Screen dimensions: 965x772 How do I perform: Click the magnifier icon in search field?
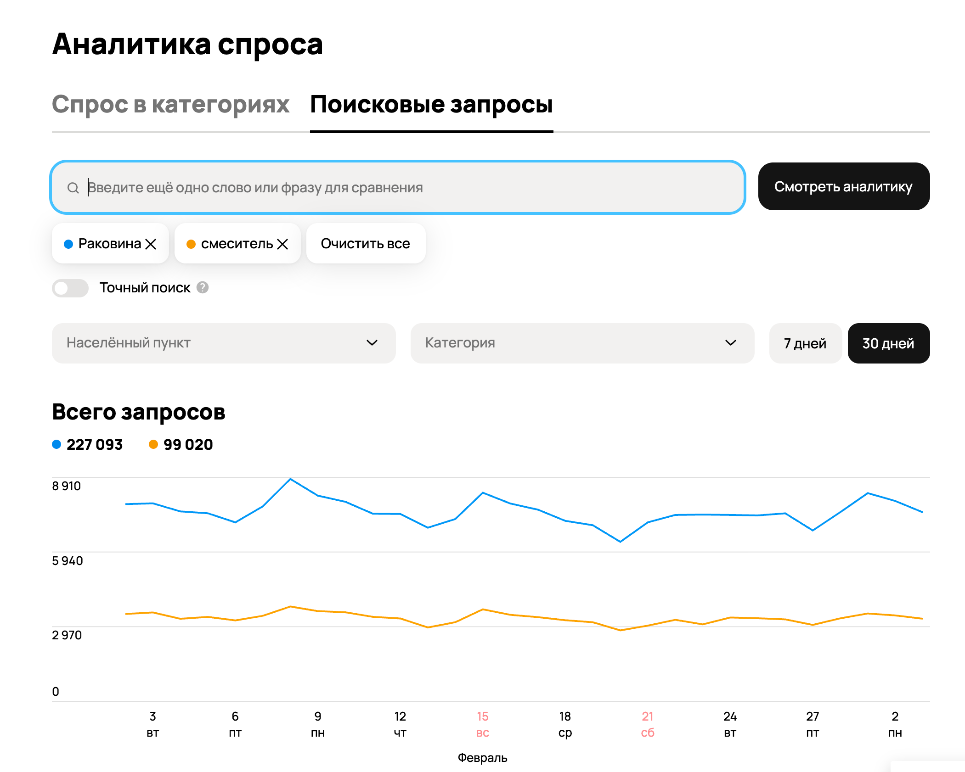73,188
